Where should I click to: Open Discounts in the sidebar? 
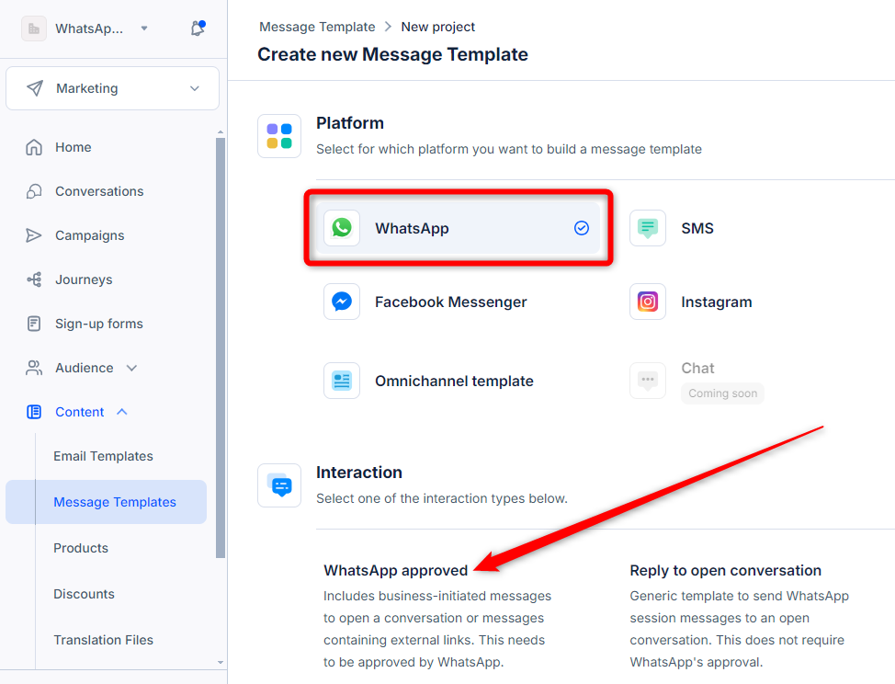(x=84, y=594)
